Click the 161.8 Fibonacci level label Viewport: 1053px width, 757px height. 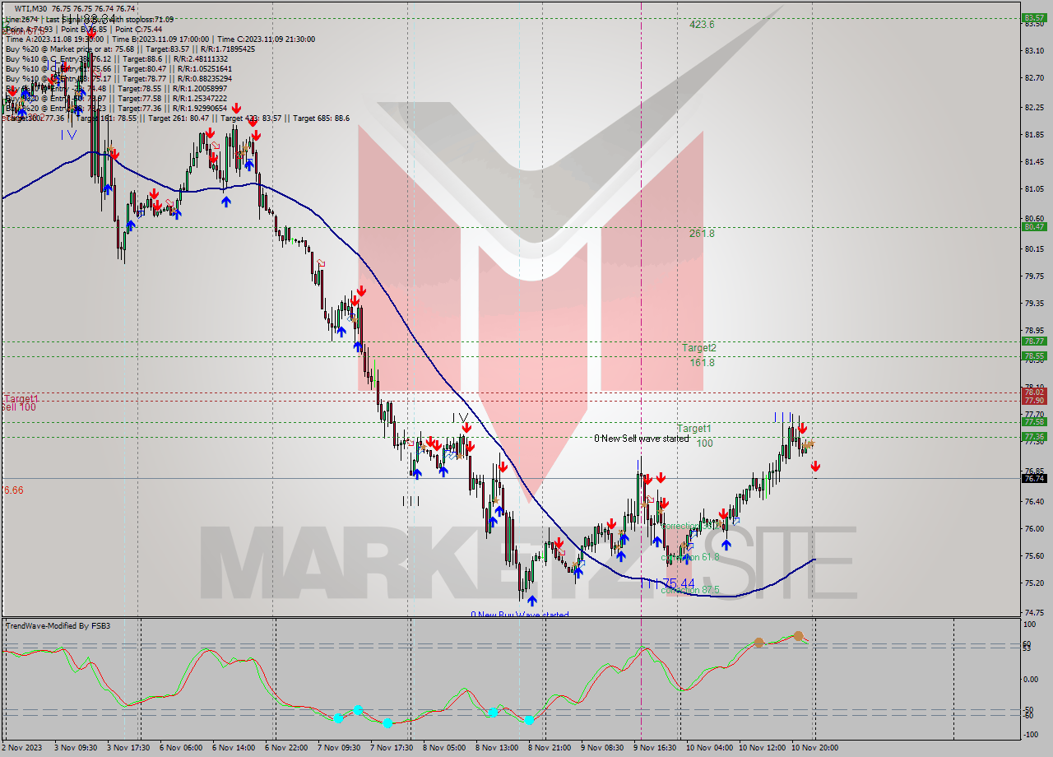tap(702, 363)
